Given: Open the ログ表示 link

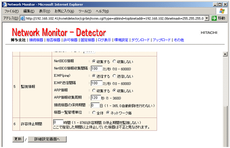Looking at the screenshot, I should (104, 40).
